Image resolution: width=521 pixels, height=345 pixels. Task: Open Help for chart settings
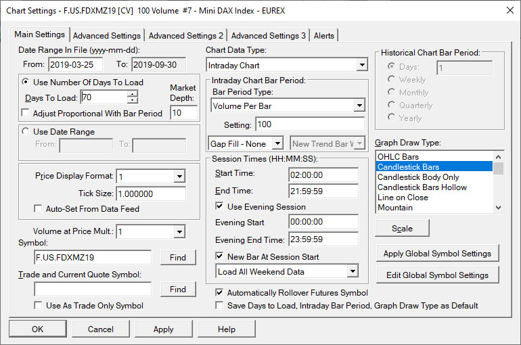coord(227,329)
